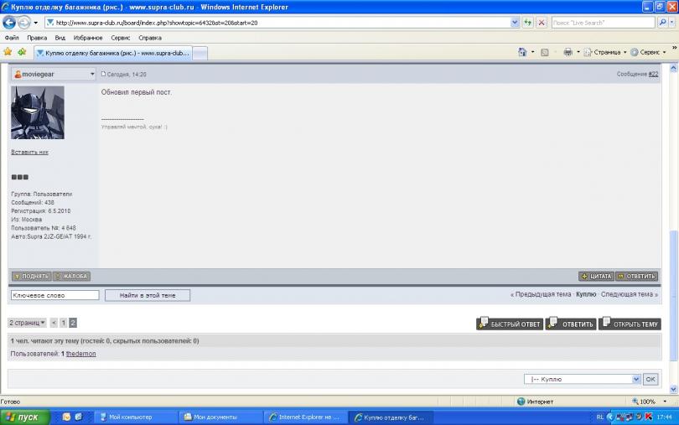Refresh the page with green arrows icon
The image size is (679, 425).
click(528, 23)
